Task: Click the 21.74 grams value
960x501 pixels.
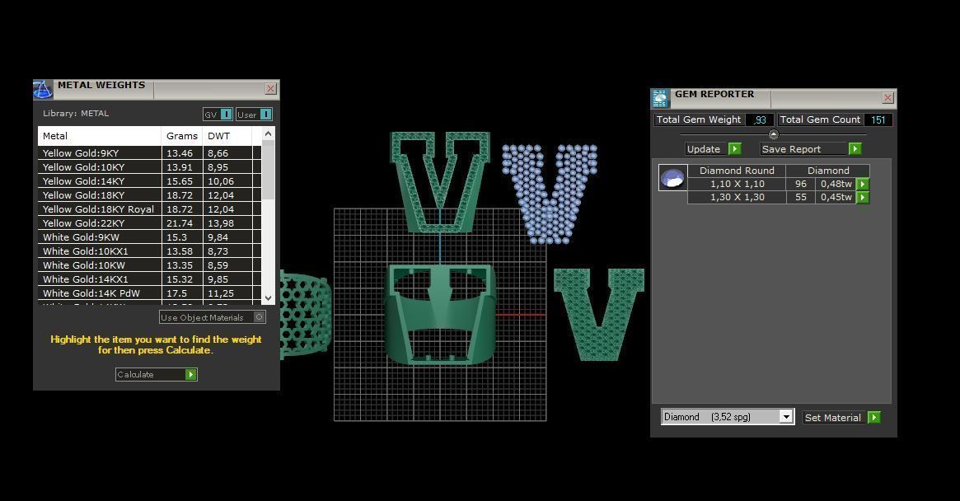Action: coord(180,223)
